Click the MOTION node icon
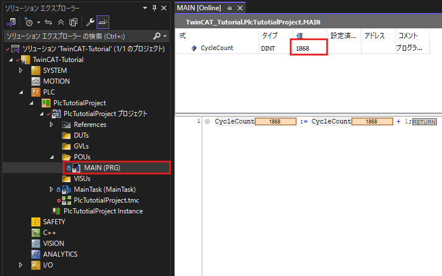 pos(36,81)
